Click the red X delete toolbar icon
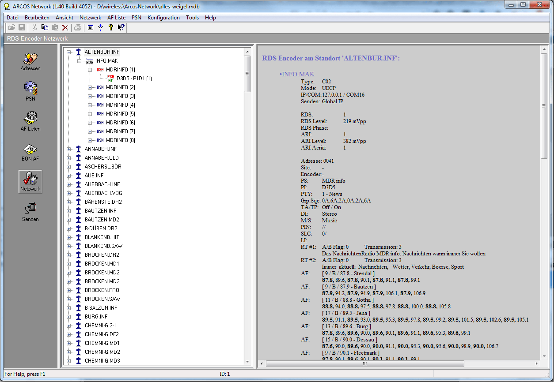Screen dimensions: 554x382 (65, 27)
